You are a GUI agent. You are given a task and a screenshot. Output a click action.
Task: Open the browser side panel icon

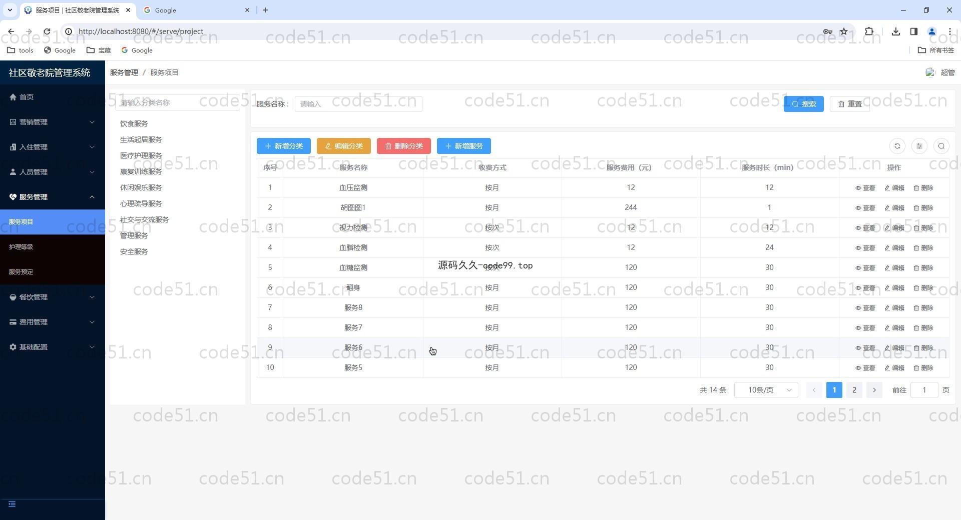click(x=914, y=31)
